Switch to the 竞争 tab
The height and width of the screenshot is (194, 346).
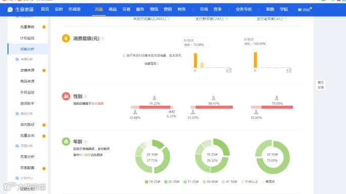click(x=218, y=9)
